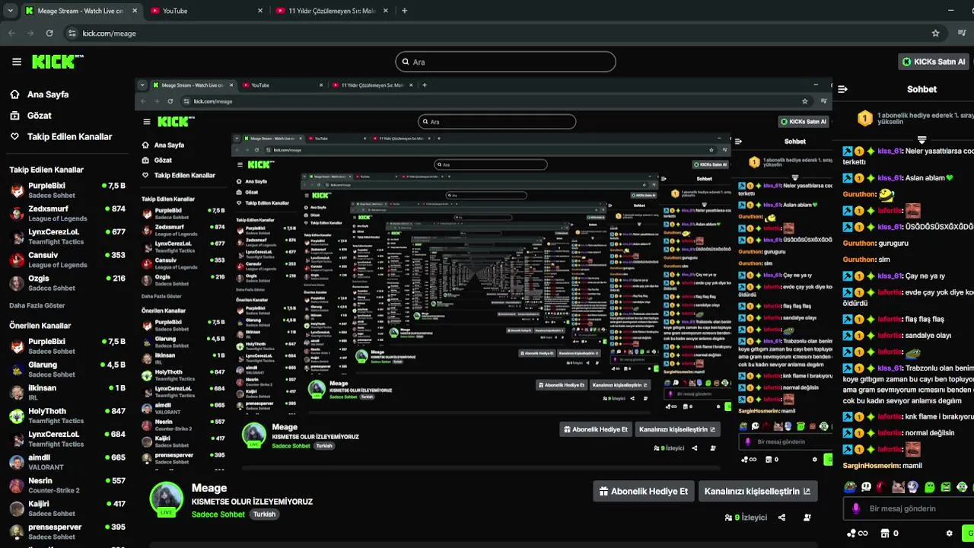Share the Meage stream
This screenshot has height=548, width=974.
coord(781,518)
